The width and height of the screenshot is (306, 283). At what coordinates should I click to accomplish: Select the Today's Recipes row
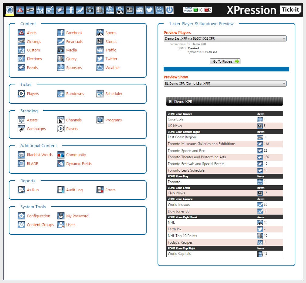pos(225,242)
